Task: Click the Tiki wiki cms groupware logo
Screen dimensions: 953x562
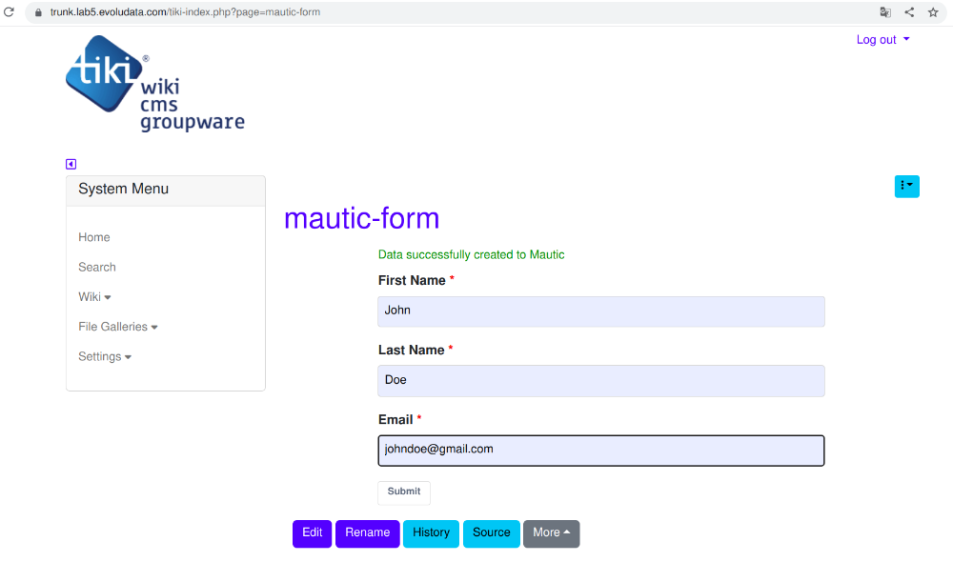Action: click(155, 83)
